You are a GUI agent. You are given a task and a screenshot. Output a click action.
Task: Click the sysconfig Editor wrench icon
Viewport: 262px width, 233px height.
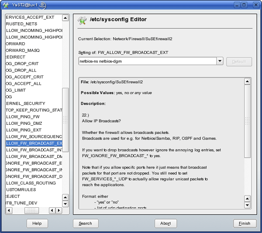tap(82, 21)
